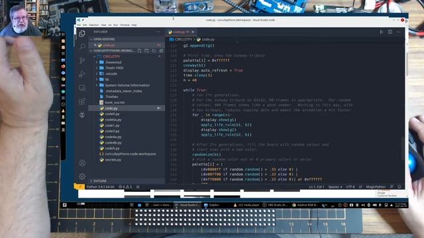Open boot_out.txt in explorer
Screen dimensions: 424x238
click(x=127, y=102)
